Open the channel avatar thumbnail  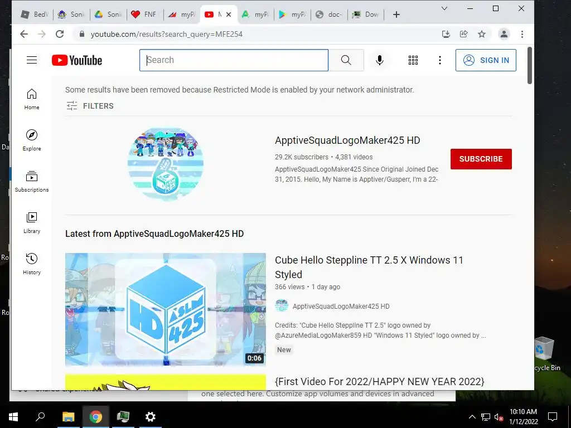[166, 164]
